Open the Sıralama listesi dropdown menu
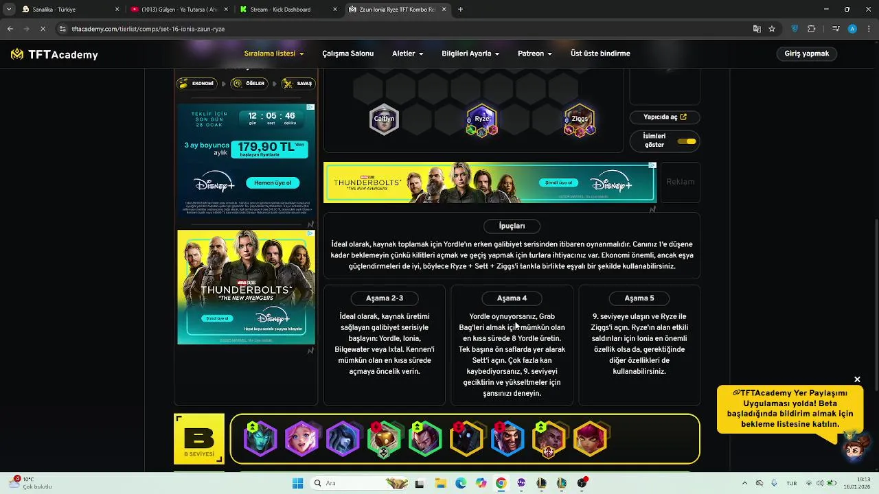Screen dimensions: 879x494 click(x=273, y=54)
